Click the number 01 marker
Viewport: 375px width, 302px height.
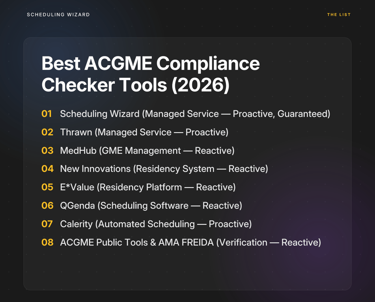[x=47, y=114]
